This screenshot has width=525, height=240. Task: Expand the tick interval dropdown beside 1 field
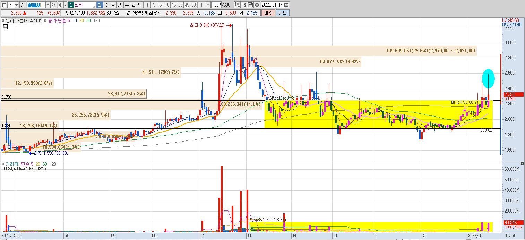(208, 5)
